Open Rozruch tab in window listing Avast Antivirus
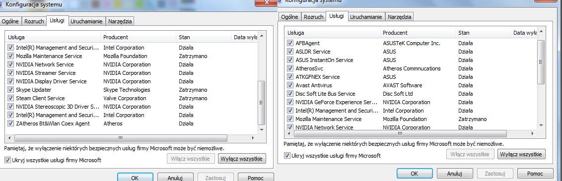Viewport: 562px width, 181px height. coord(314,17)
